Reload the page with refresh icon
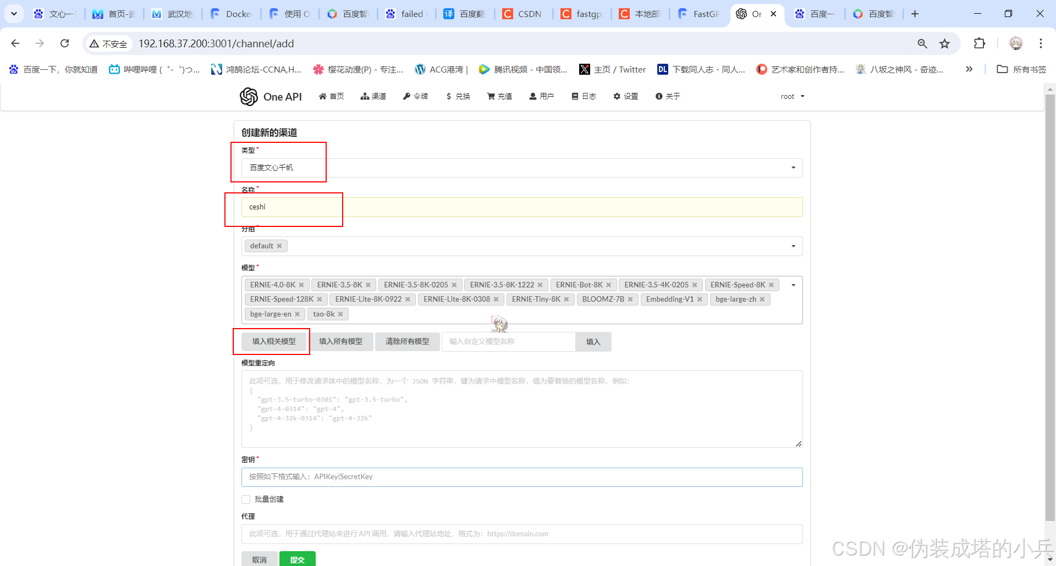1056x566 pixels. click(x=65, y=43)
